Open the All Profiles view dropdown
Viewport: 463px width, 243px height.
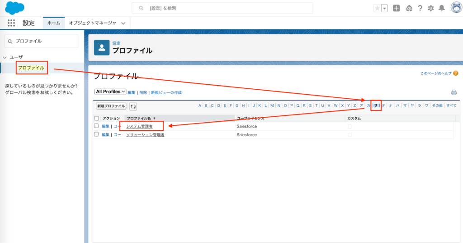tap(110, 92)
